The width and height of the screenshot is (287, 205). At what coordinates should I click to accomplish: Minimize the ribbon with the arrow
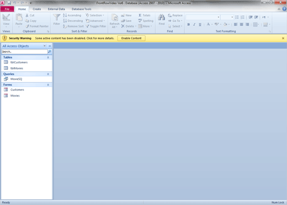point(279,9)
